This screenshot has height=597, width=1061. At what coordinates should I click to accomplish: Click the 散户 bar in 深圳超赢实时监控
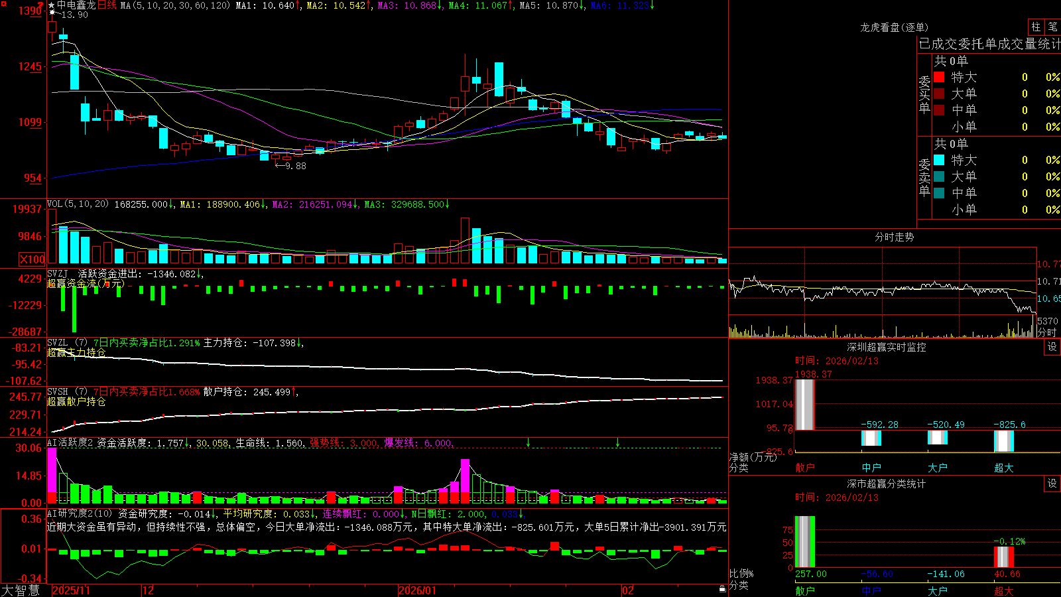804,405
